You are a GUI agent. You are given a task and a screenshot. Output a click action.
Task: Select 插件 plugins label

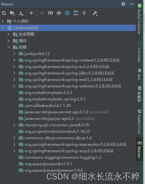[23, 41]
